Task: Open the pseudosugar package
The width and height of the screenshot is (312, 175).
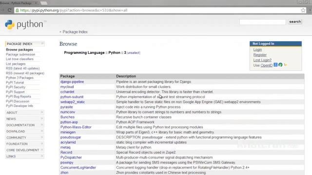Action: [71, 137]
